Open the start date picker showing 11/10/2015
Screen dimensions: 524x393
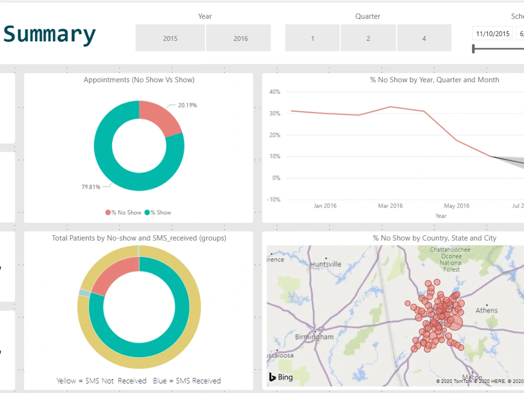(493, 33)
